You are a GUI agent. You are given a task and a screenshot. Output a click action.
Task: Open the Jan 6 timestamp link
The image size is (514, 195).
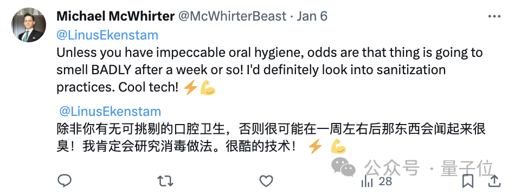click(x=312, y=16)
